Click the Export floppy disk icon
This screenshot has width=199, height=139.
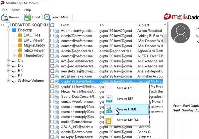pyautogui.click(x=28, y=17)
